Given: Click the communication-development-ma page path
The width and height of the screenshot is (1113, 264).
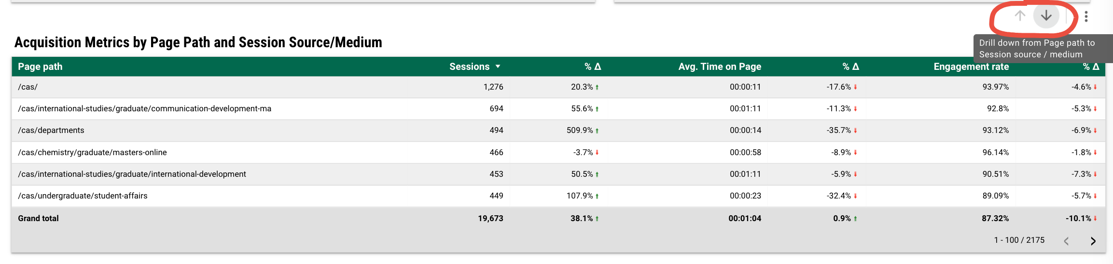Looking at the screenshot, I should tap(144, 109).
